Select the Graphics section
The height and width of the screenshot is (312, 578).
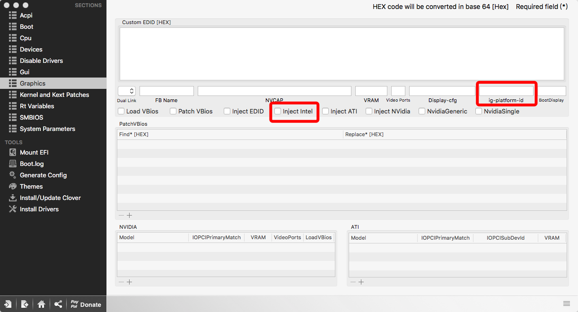pyautogui.click(x=53, y=83)
